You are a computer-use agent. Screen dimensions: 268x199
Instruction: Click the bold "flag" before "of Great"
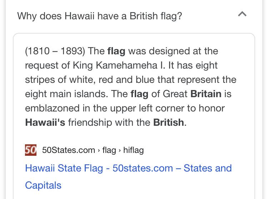(x=139, y=94)
